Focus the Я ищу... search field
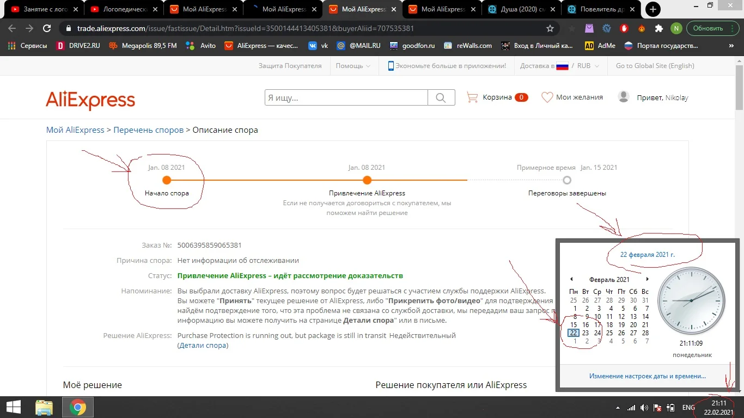 346,97
